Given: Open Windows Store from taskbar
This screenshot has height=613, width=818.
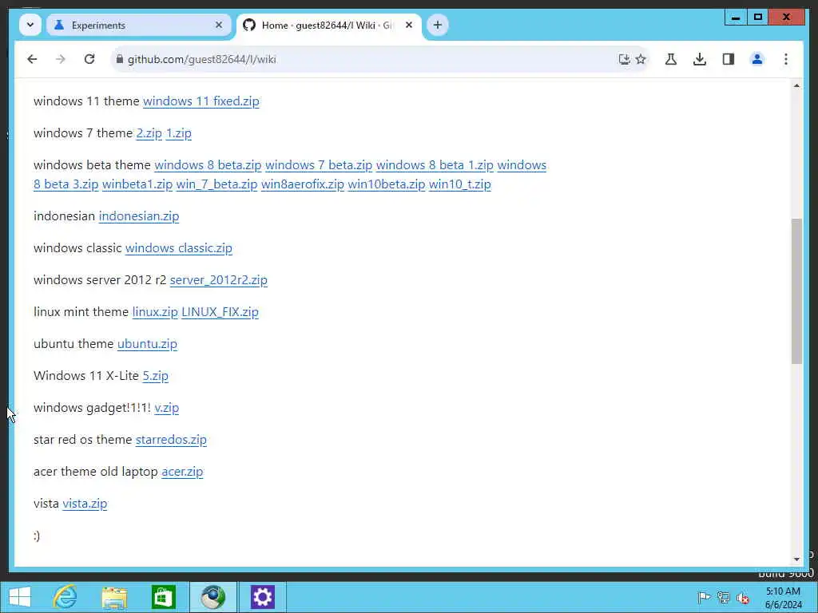Looking at the screenshot, I should tap(163, 597).
